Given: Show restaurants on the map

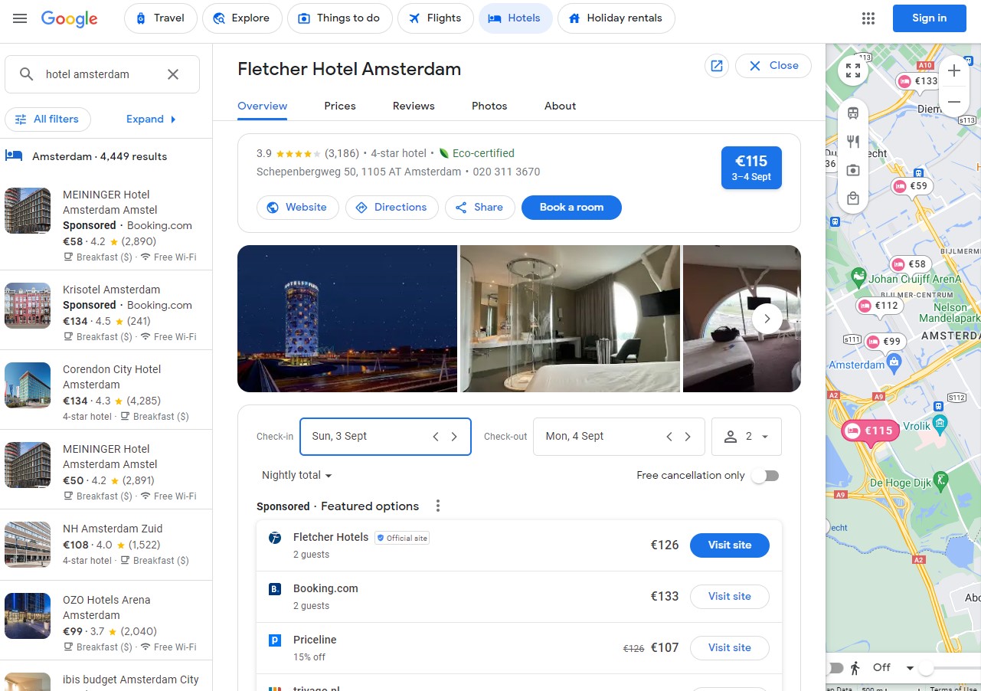Looking at the screenshot, I should pyautogui.click(x=853, y=142).
